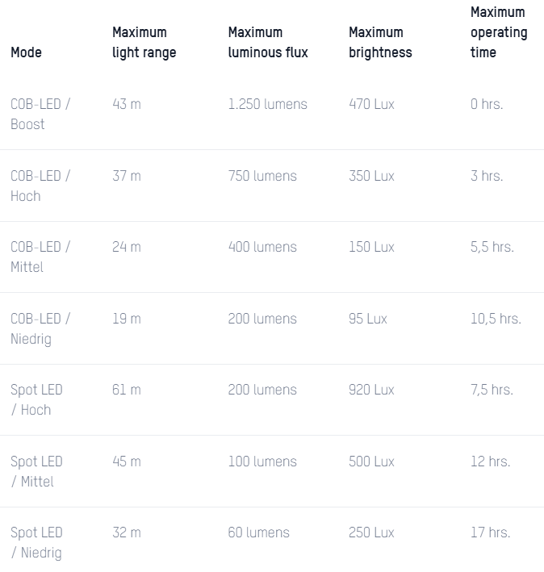Click the 470 Lux brightness cell
The height and width of the screenshot is (572, 544).
[371, 104]
